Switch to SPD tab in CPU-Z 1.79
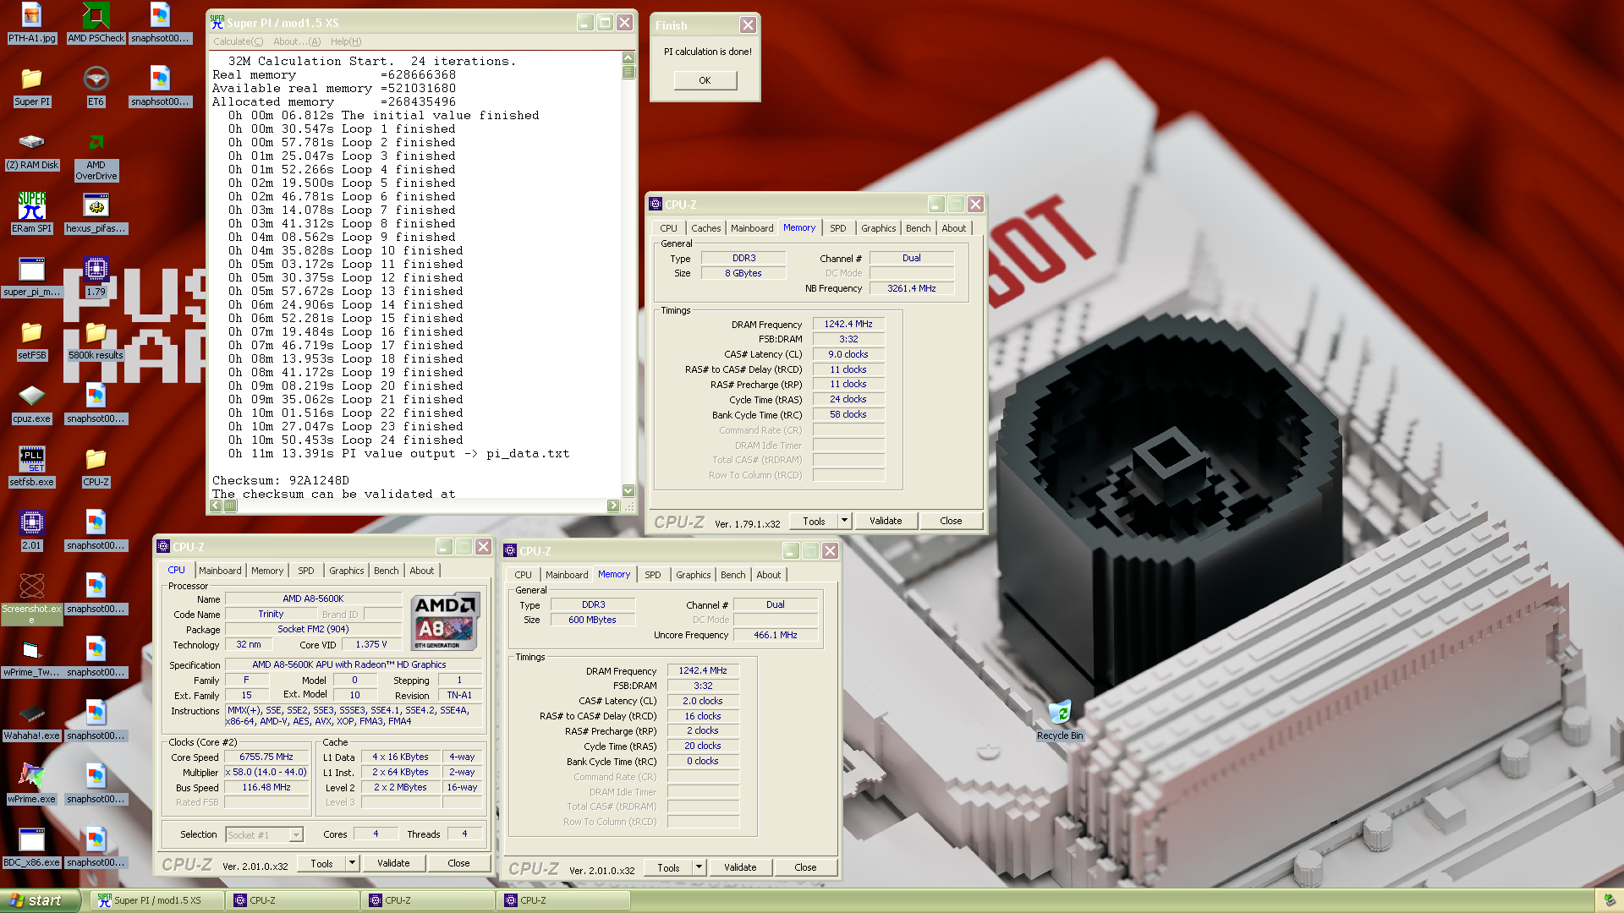 click(x=837, y=228)
